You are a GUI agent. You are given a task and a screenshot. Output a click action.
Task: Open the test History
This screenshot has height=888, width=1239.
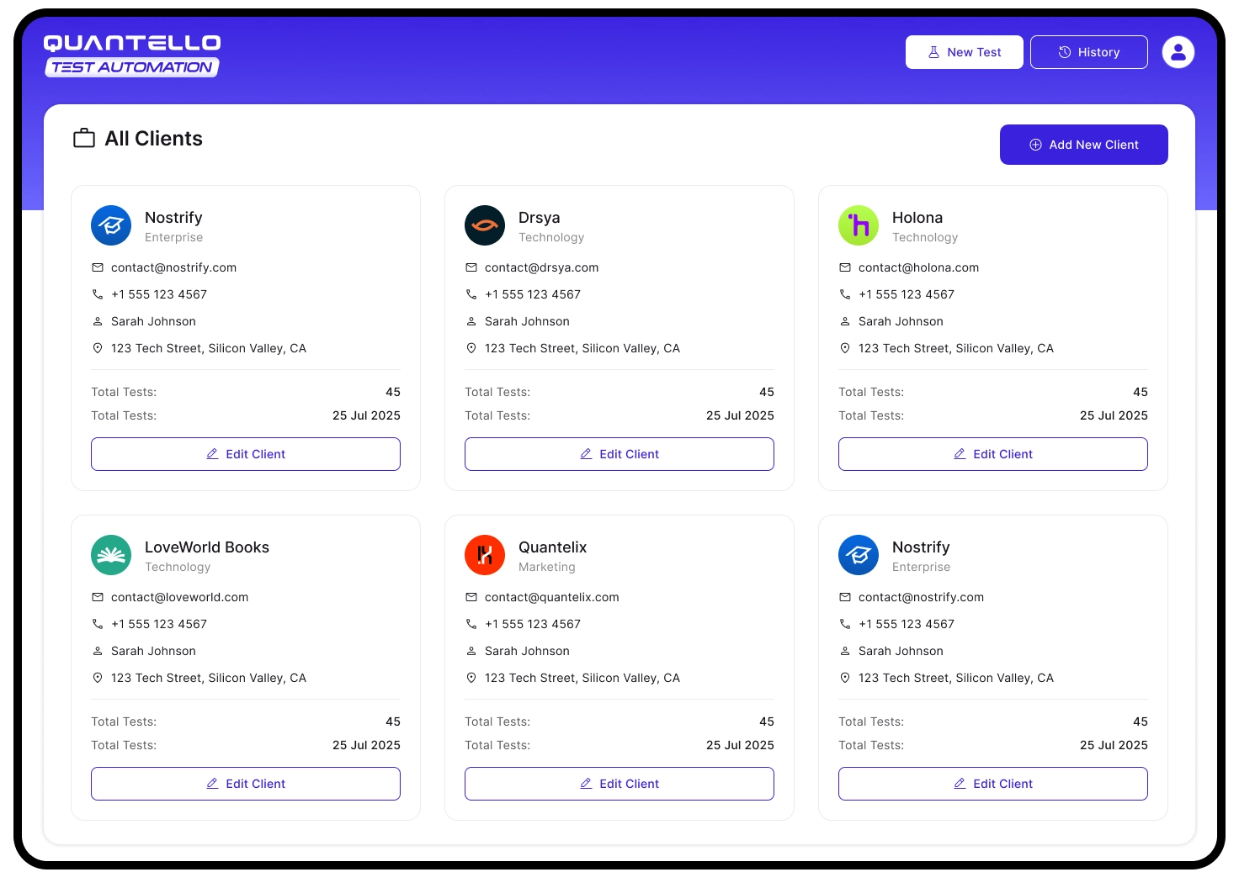(1089, 52)
